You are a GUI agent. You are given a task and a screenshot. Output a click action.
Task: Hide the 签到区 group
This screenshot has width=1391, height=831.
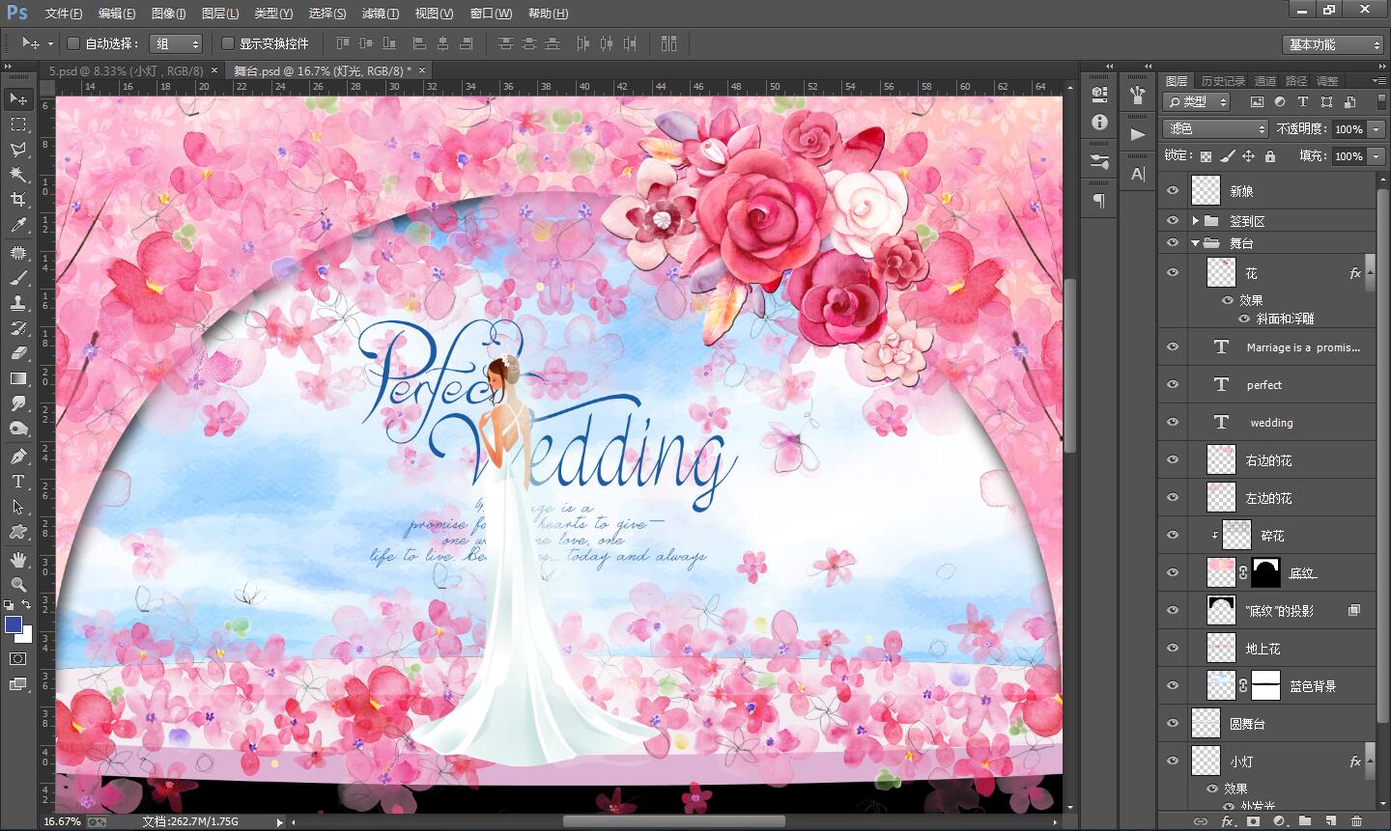[x=1173, y=220]
